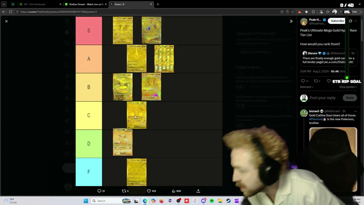Open browser apps icon in address bar
Viewport: 364px width, 205px height.
pos(282,12)
